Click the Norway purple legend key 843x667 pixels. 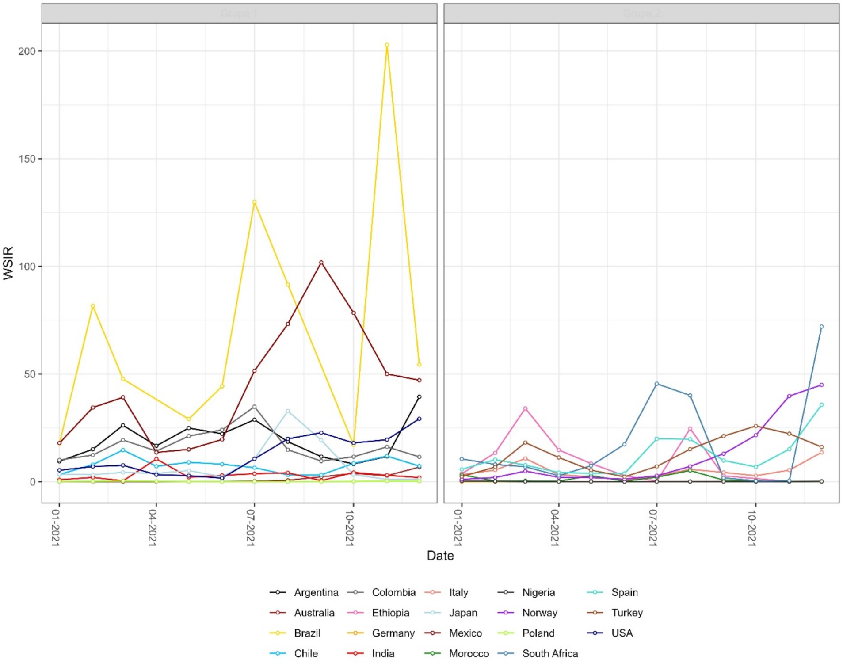coord(505,613)
